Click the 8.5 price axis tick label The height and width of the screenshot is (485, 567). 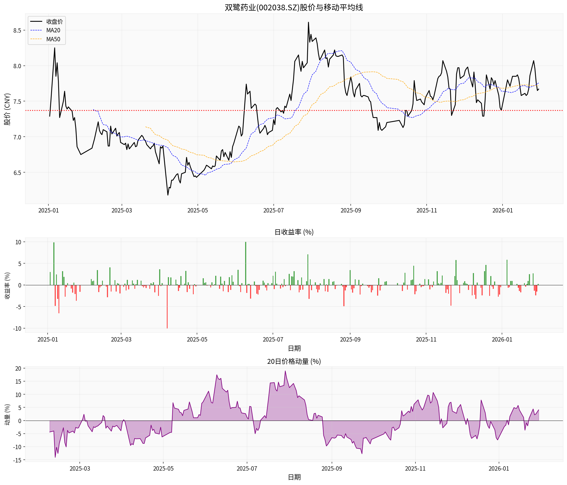point(17,30)
